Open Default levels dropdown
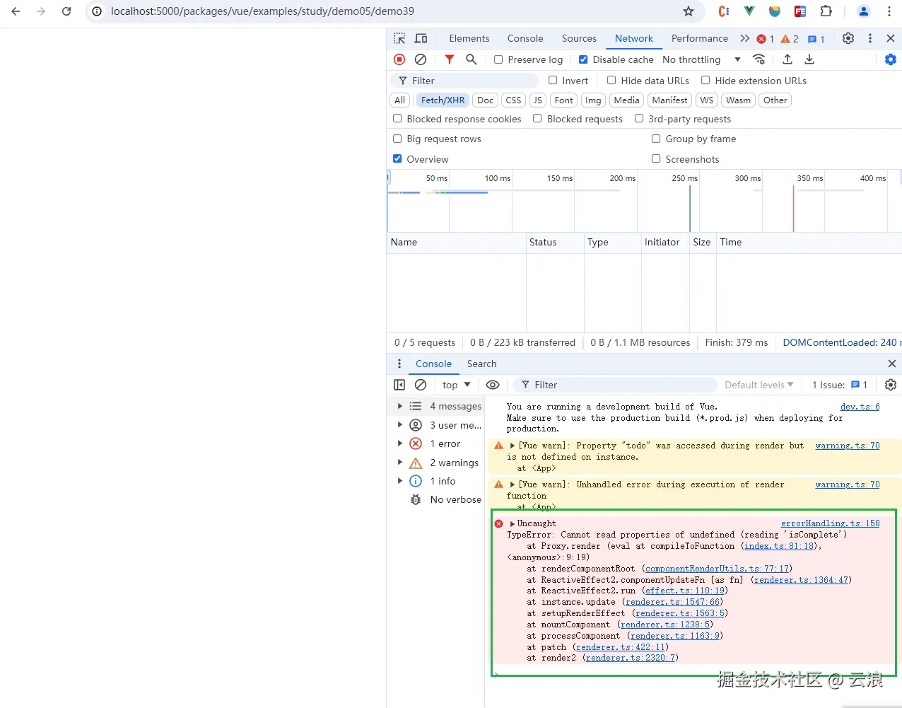Screen dimensions: 902x708 [759, 385]
